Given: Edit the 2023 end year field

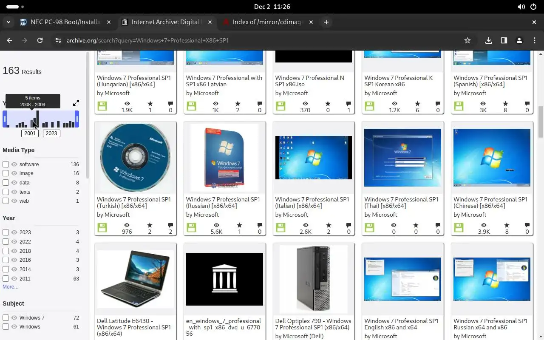Looking at the screenshot, I should pyautogui.click(x=51, y=133).
